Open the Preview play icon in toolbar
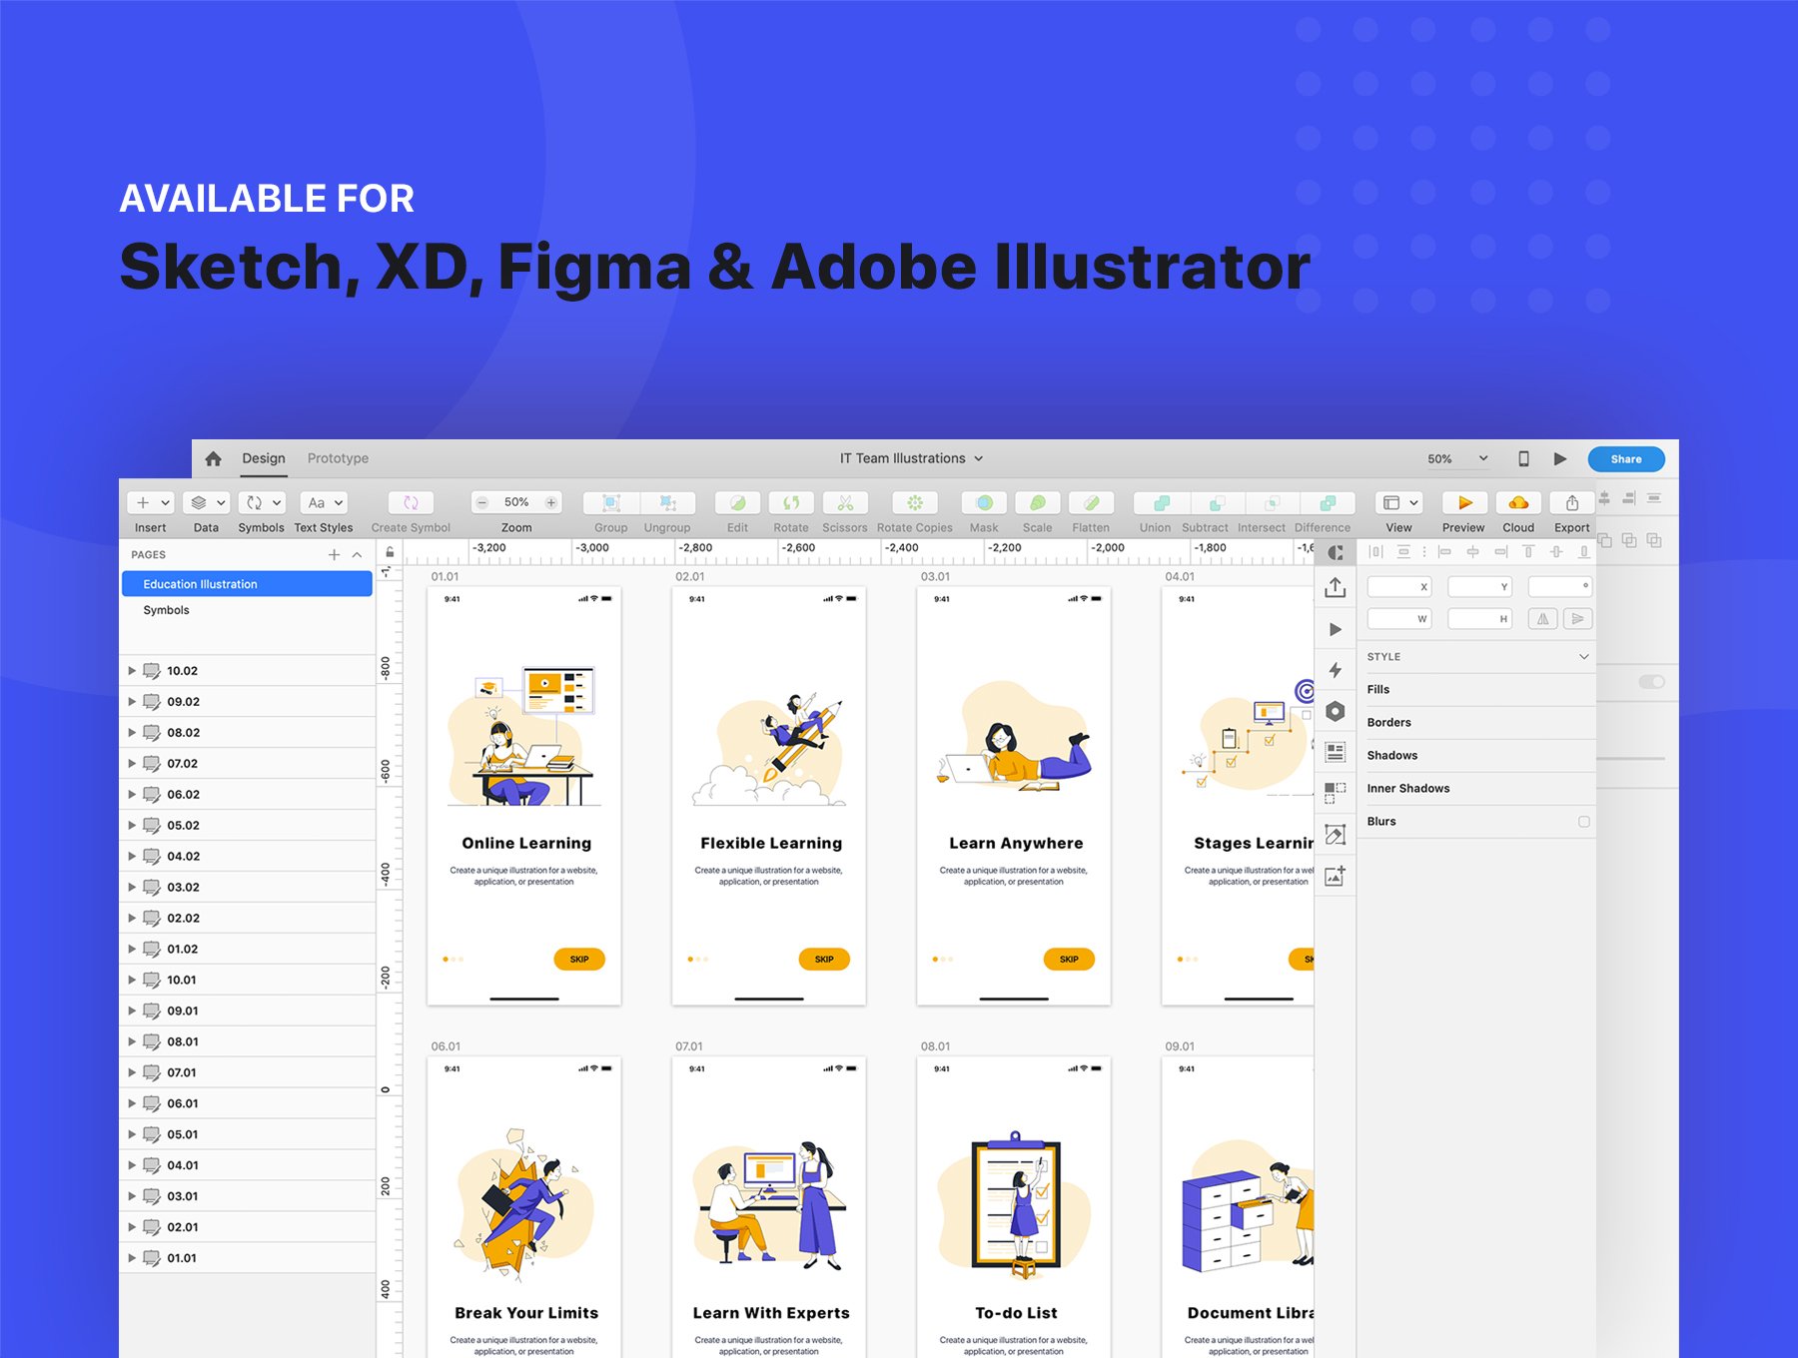 (1464, 502)
